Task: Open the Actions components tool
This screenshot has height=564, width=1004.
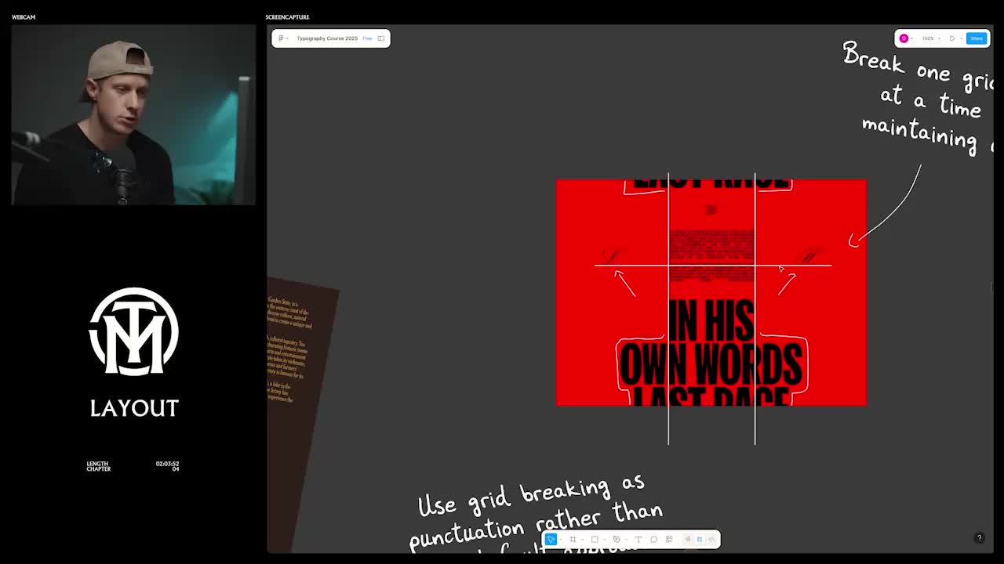Action: coord(669,539)
